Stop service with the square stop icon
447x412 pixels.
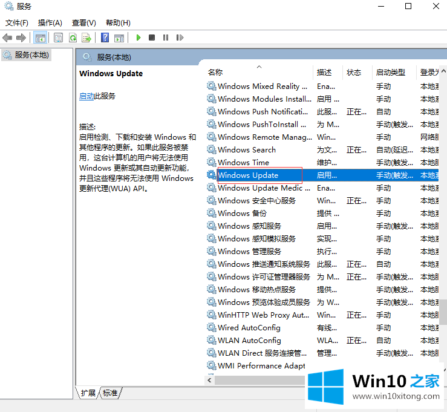(152, 38)
